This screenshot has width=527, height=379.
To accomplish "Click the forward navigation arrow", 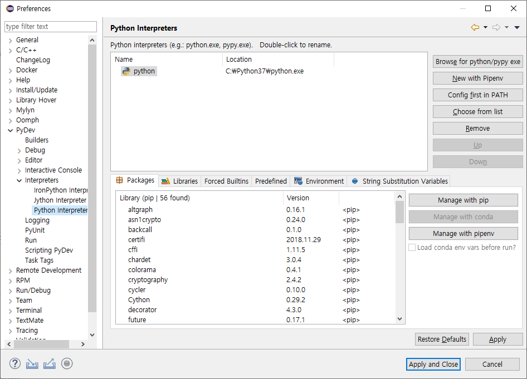I will 496,27.
